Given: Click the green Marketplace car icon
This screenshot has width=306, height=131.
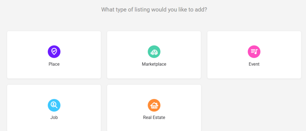Looking at the screenshot, I should pos(154,52).
